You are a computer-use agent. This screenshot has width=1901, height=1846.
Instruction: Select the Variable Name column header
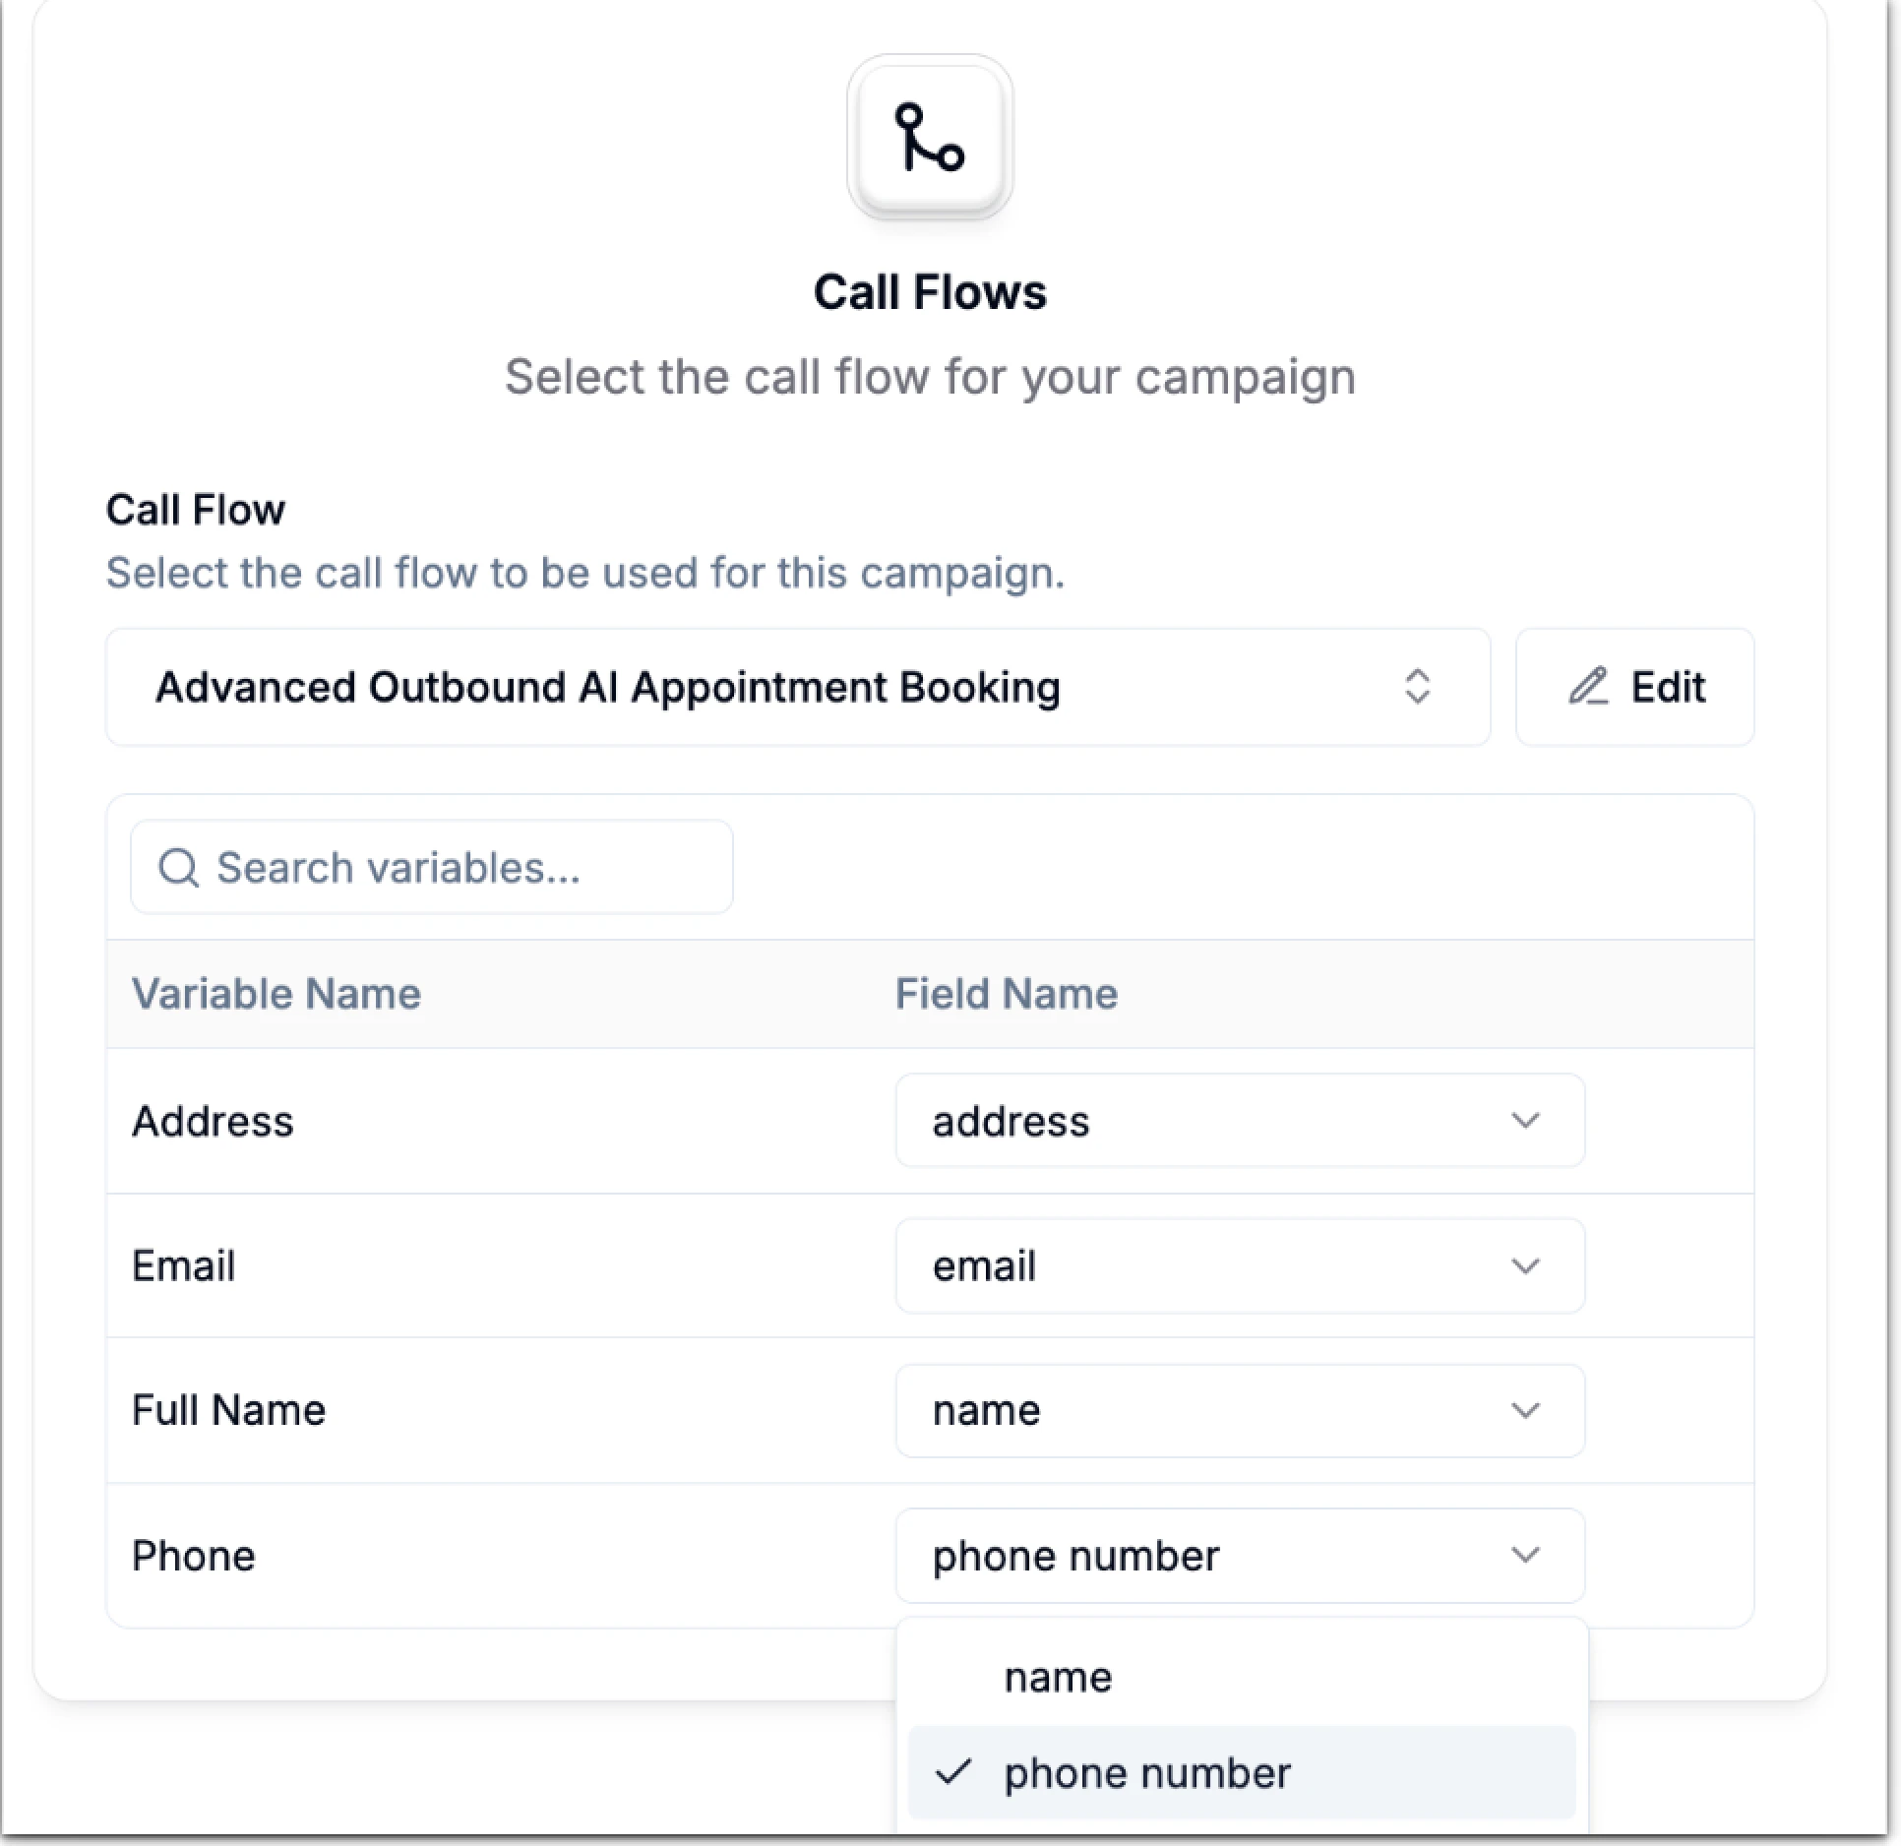276,994
